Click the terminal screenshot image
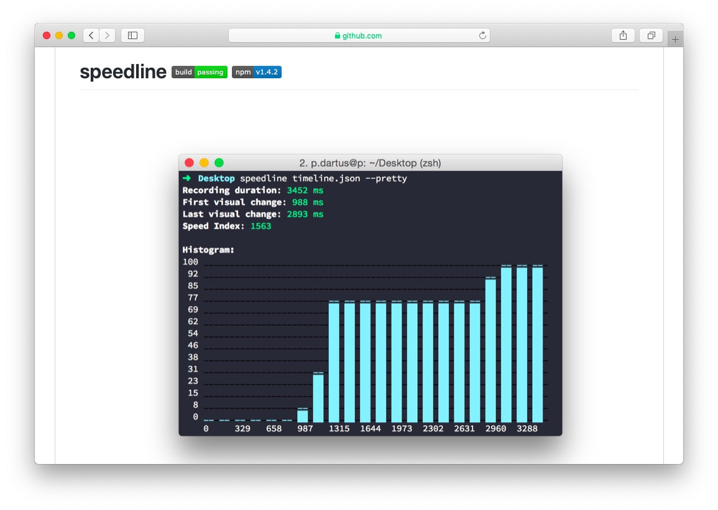 [370, 295]
